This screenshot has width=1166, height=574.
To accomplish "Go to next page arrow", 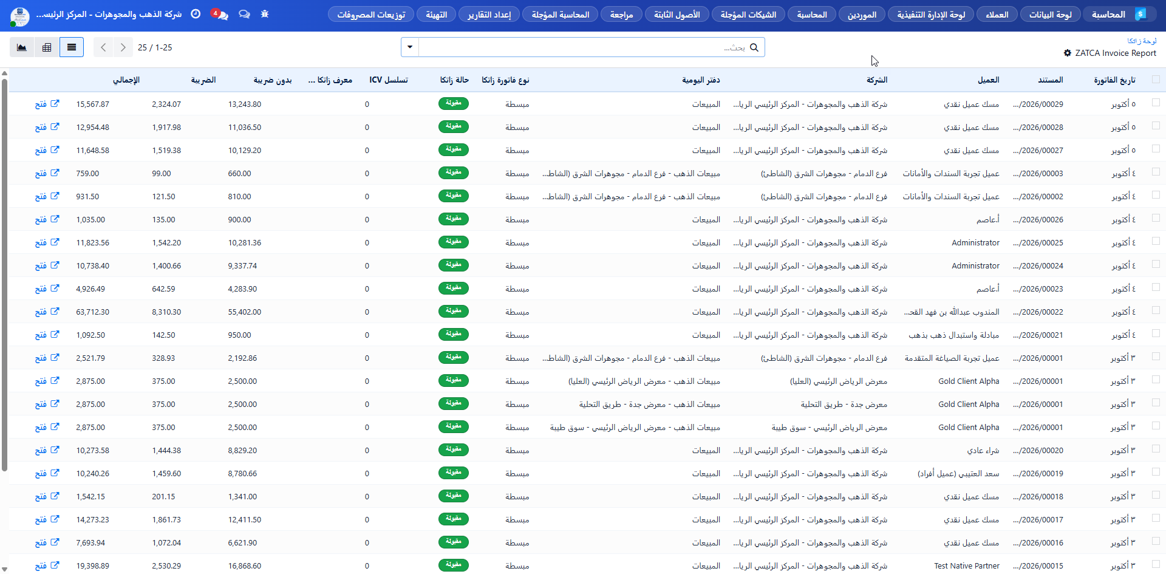I will [123, 47].
